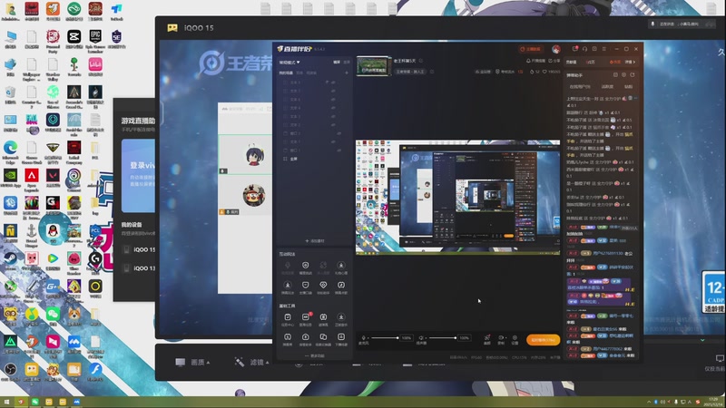Click the clock in the system tray
This screenshot has width=726, height=408.
coord(713,402)
